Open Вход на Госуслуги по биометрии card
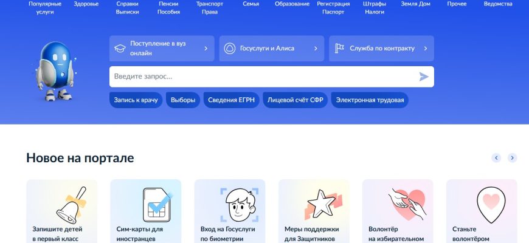Image resolution: width=529 pixels, height=243 pixels. click(x=230, y=211)
